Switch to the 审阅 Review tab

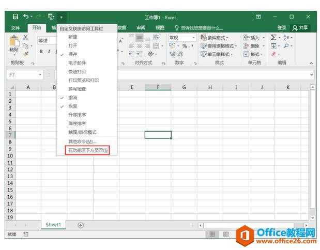click(141, 28)
